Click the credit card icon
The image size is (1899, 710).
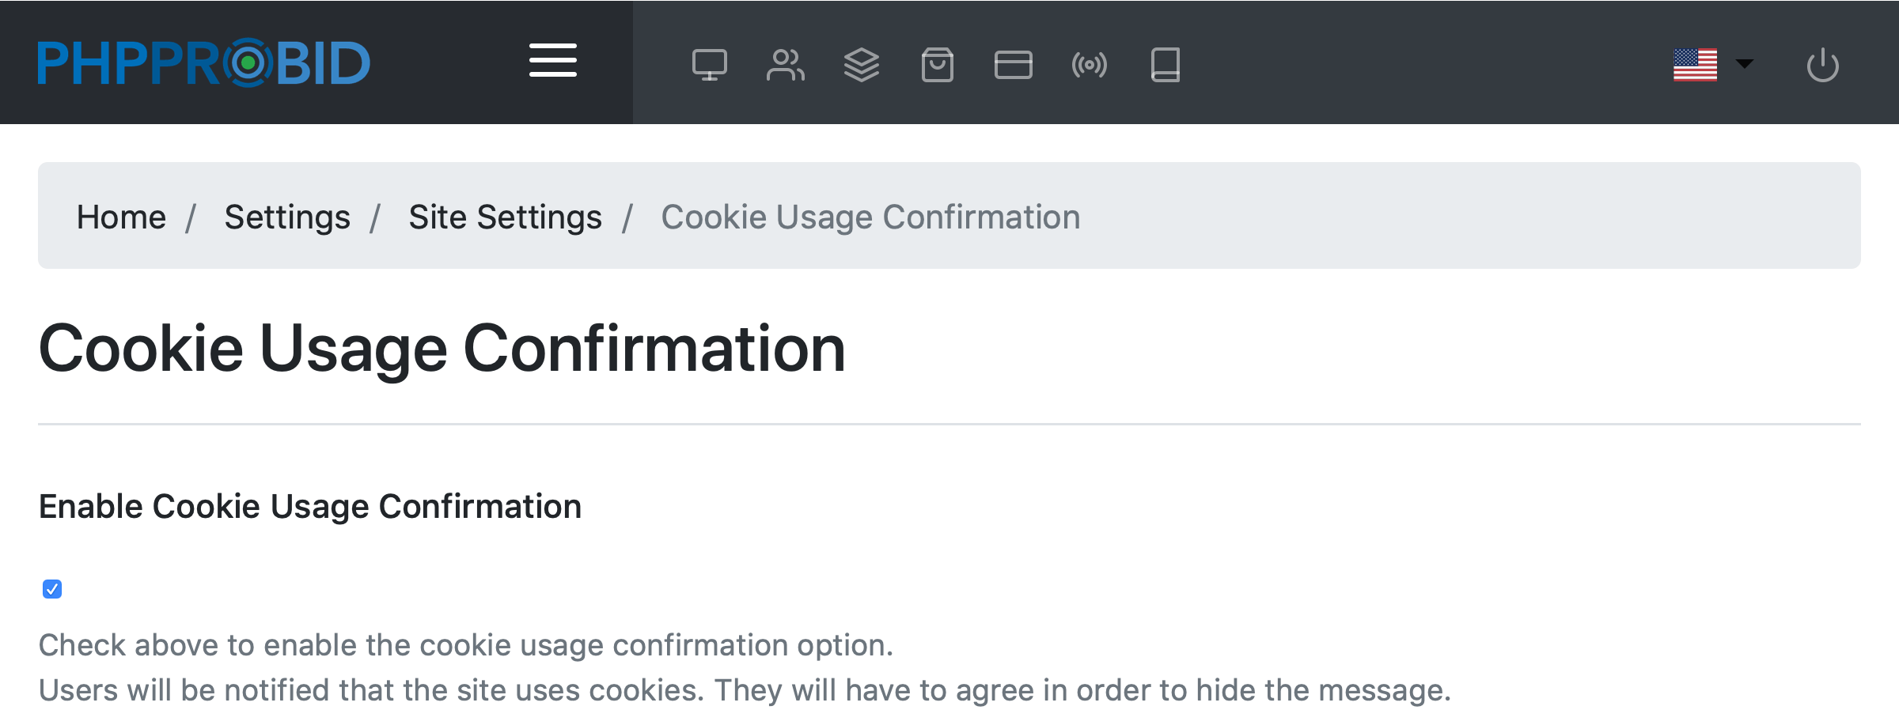coord(1013,65)
